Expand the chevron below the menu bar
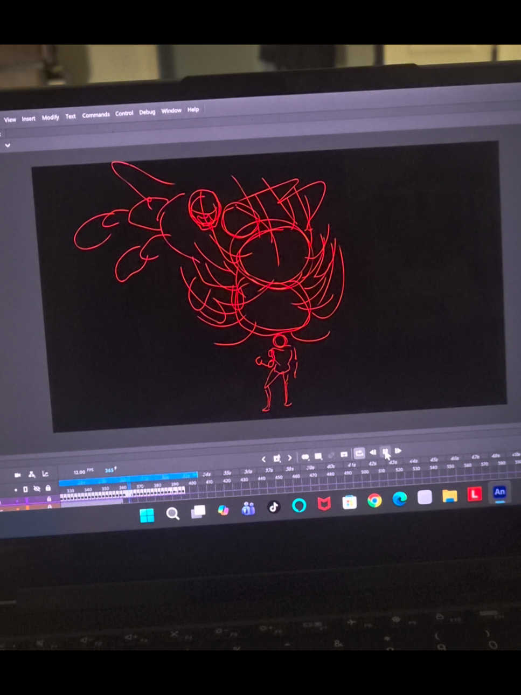Image resolution: width=521 pixels, height=695 pixels. tap(8, 145)
